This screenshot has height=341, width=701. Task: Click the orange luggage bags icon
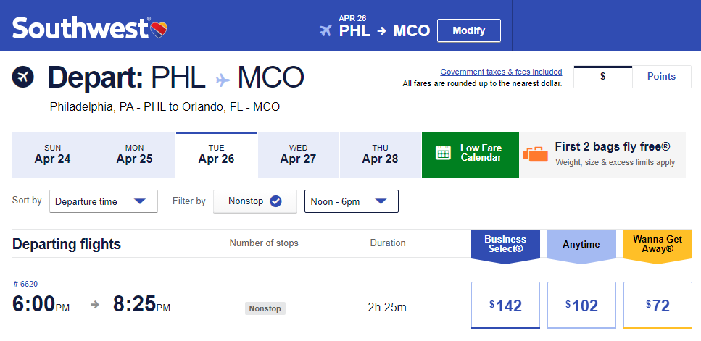click(535, 154)
